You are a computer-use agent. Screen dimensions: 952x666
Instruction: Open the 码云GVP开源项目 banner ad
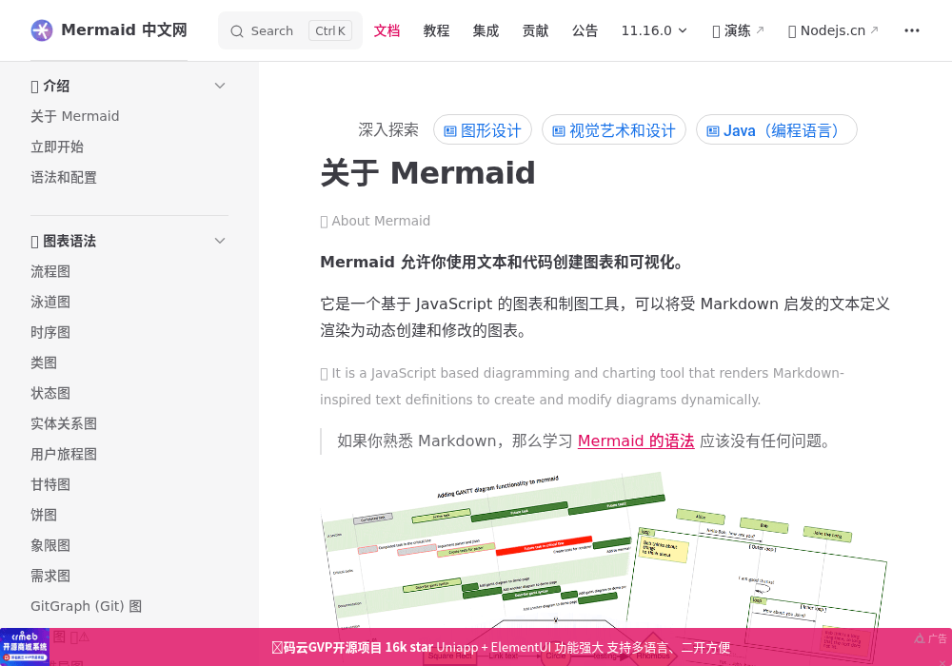point(501,647)
